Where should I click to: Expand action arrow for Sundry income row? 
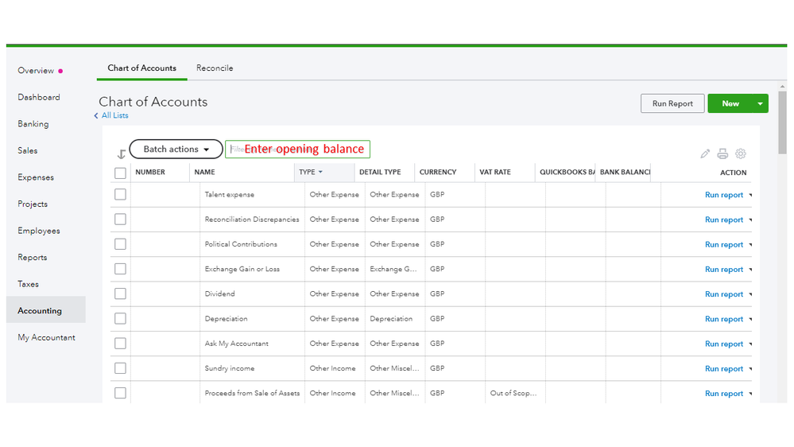click(x=750, y=369)
